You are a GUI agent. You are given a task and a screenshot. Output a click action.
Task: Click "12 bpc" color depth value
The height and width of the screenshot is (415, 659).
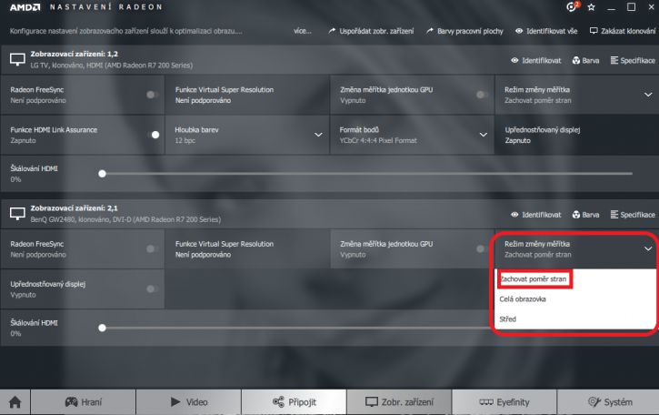point(185,140)
